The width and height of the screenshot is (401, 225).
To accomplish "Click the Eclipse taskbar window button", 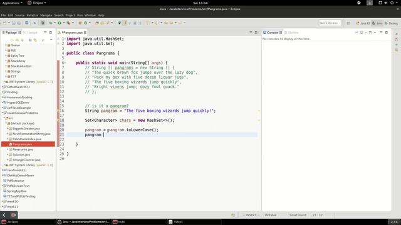I will tap(83, 222).
